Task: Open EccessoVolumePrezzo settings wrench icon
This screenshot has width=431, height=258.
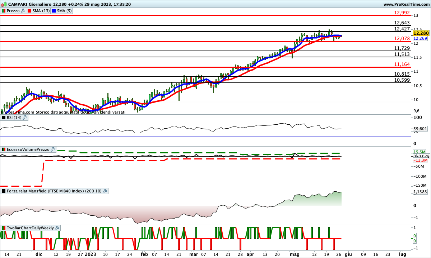Action: (x=53, y=149)
